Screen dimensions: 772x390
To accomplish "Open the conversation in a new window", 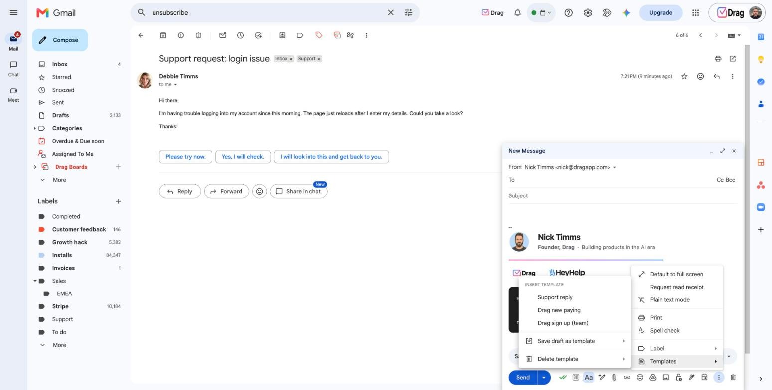I will 733,59.
